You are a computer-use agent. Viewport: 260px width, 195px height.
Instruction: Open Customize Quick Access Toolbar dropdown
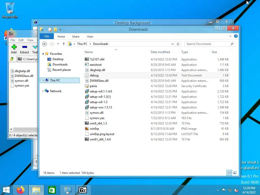(60, 30)
